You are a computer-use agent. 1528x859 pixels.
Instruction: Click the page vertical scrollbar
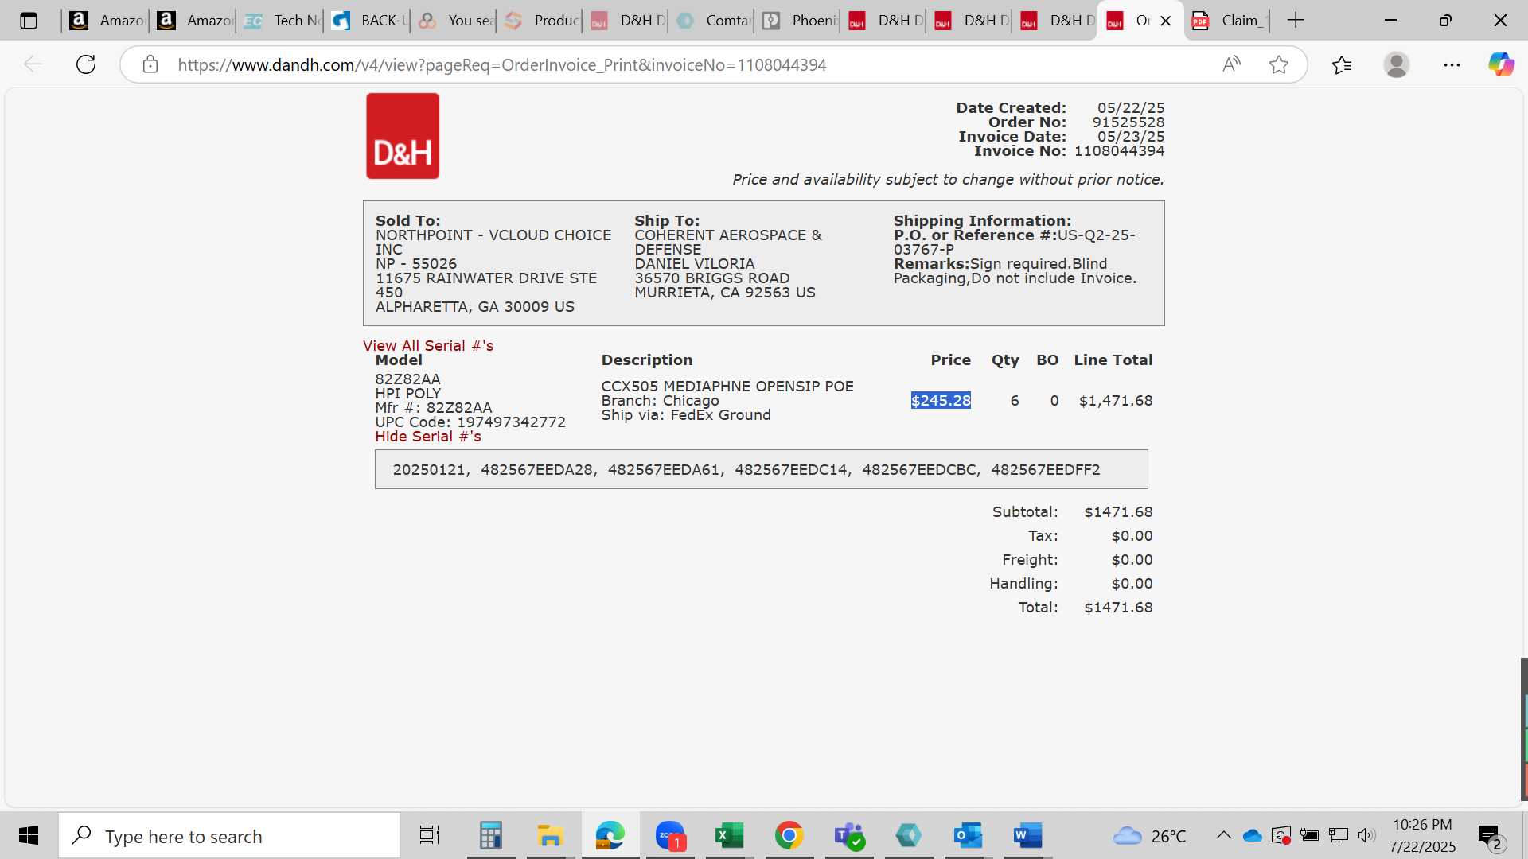1523,728
